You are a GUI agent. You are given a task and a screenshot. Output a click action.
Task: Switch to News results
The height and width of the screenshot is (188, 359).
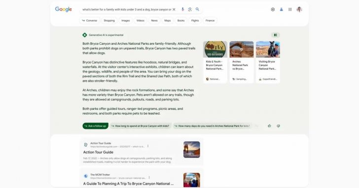154,21
